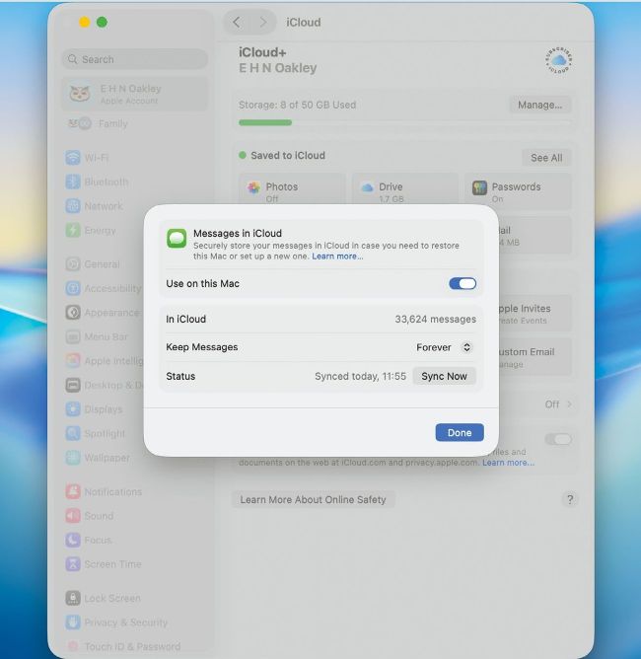Viewport: 641px width, 659px height.
Task: Click Done to close the dialog
Action: (x=460, y=432)
